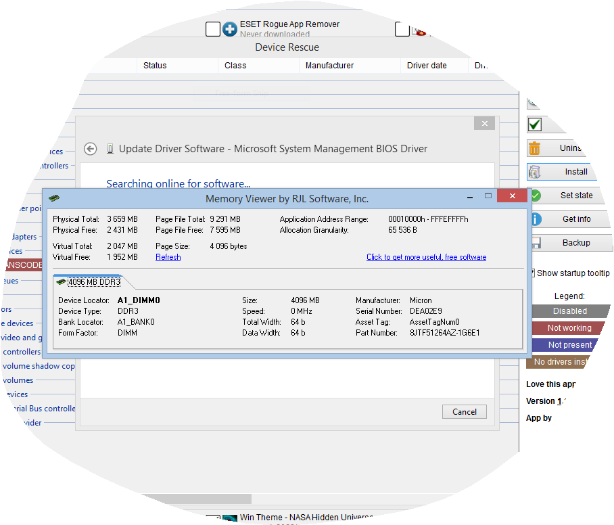The height and width of the screenshot is (525, 614).
Task: Click the Page Size value '4 096 bytes'
Action: tap(229, 246)
